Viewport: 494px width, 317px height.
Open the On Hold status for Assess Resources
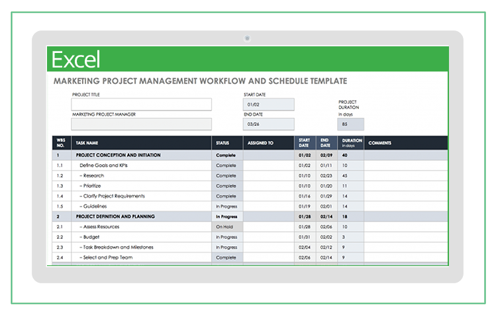tap(226, 226)
